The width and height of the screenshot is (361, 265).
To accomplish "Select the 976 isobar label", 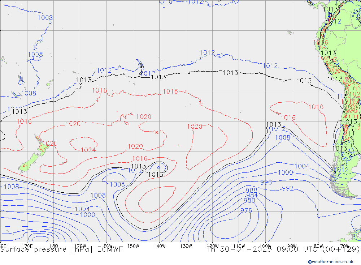I will tap(246, 211).
